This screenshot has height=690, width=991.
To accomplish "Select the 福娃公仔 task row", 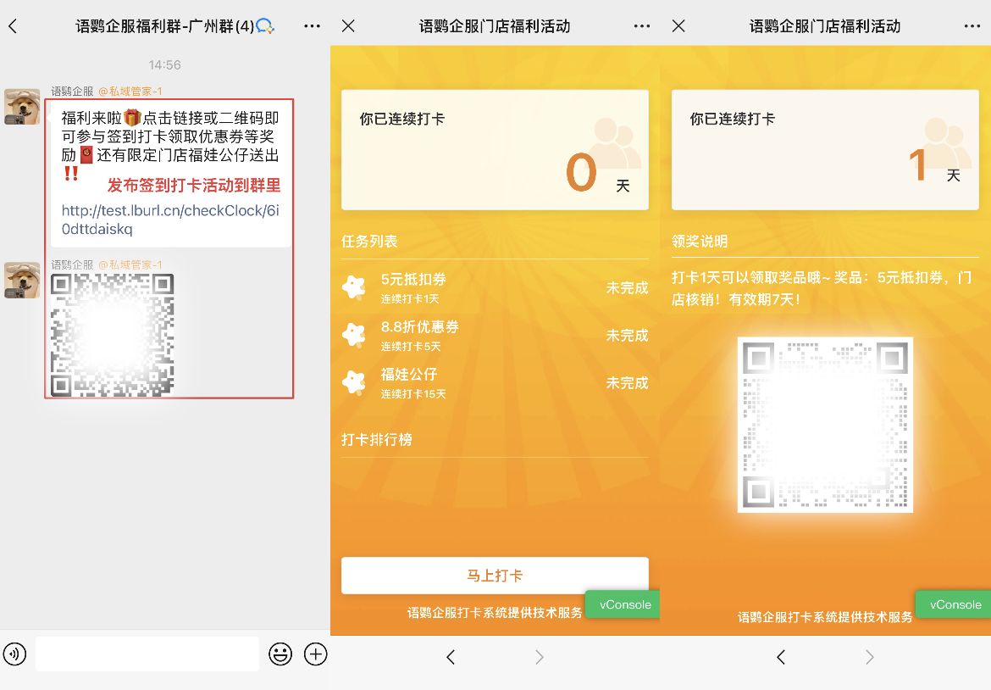I will pyautogui.click(x=495, y=383).
